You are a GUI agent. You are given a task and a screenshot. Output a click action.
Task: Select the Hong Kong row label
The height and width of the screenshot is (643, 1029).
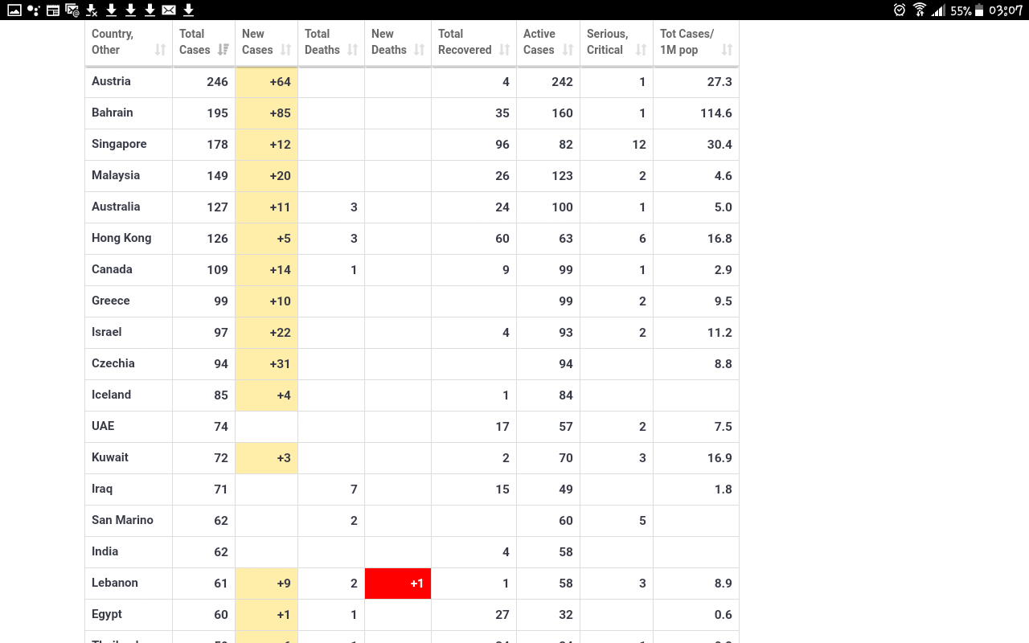tap(121, 238)
